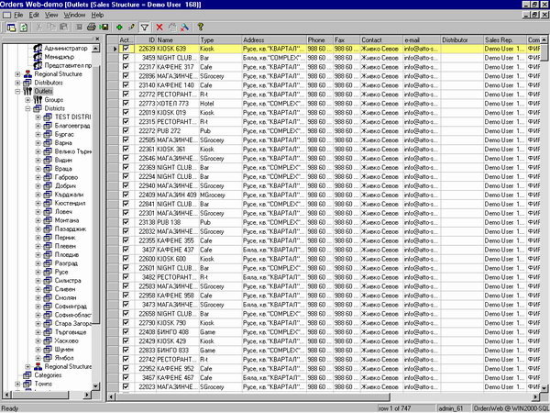Click the copy toolbar icon
This screenshot has height=413, width=550.
pyautogui.click(x=51, y=27)
